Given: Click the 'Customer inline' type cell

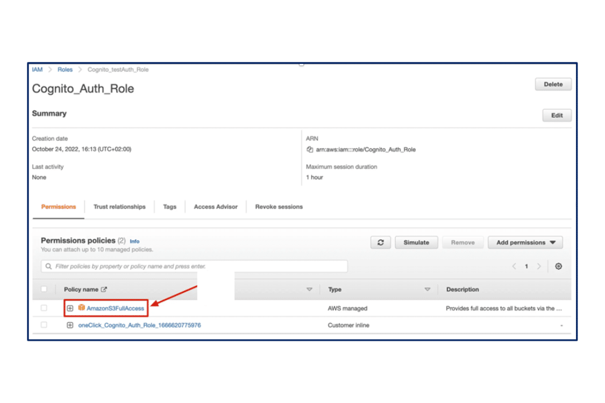Looking at the screenshot, I should click(348, 325).
